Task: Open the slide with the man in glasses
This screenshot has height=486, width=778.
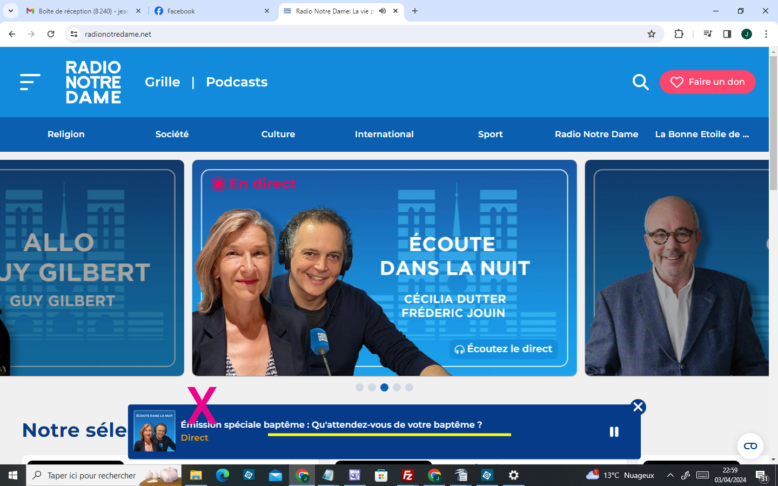Action: coord(676,268)
